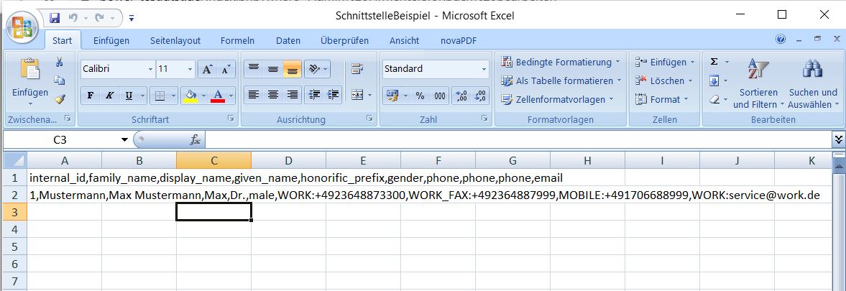Image resolution: width=846 pixels, height=291 pixels.
Task: Open the Office Button menu
Action: (22, 28)
